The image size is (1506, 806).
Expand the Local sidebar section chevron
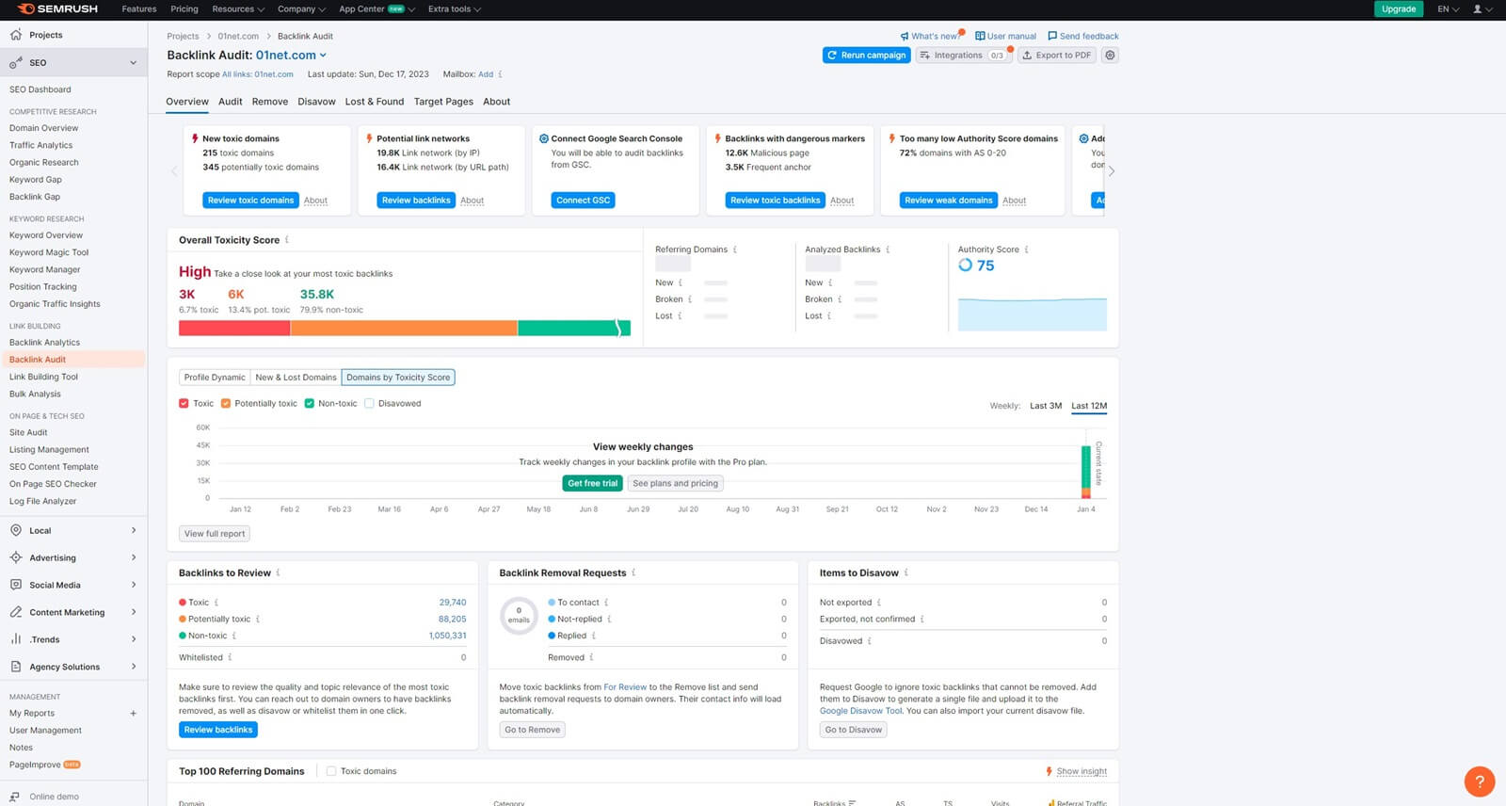133,530
